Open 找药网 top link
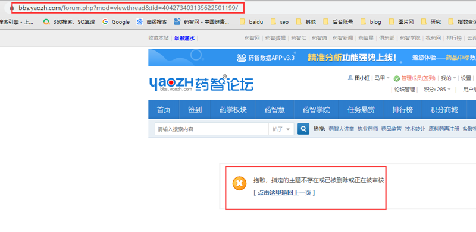 [x=433, y=38]
